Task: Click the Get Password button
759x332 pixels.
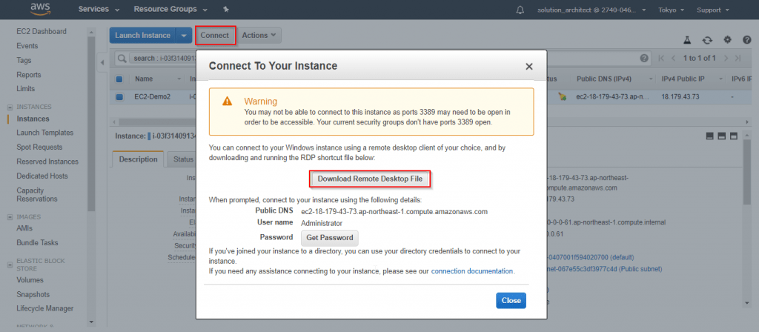Action: click(x=330, y=238)
